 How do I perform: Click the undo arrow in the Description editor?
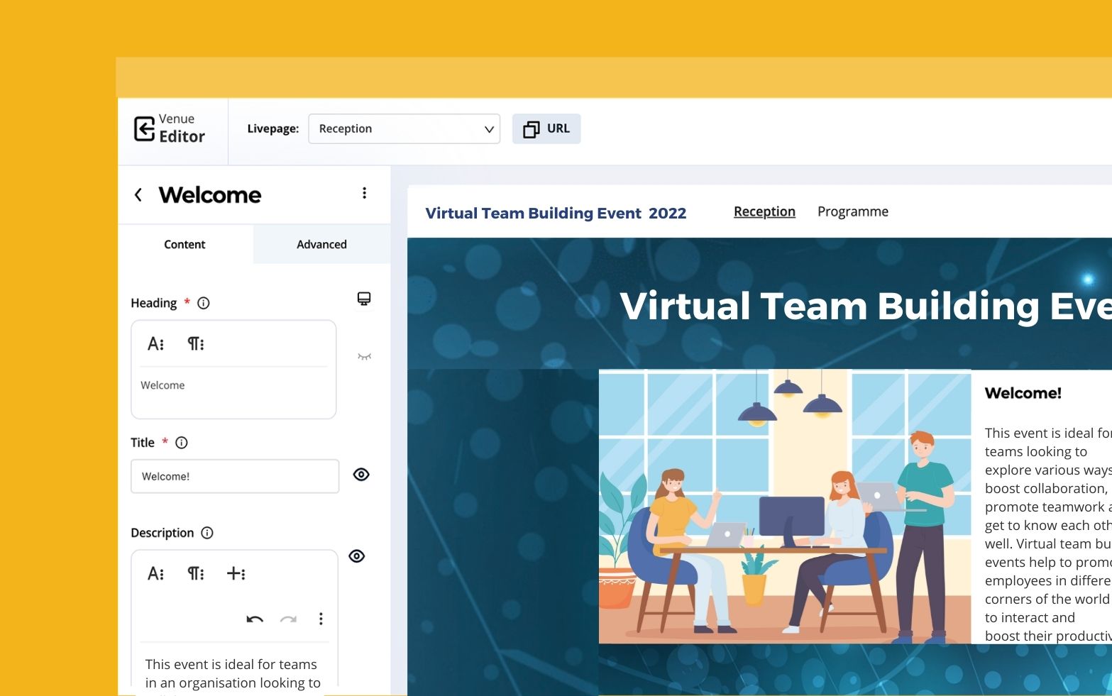point(254,619)
